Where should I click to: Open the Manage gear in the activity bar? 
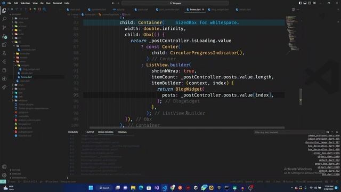tap(4, 175)
